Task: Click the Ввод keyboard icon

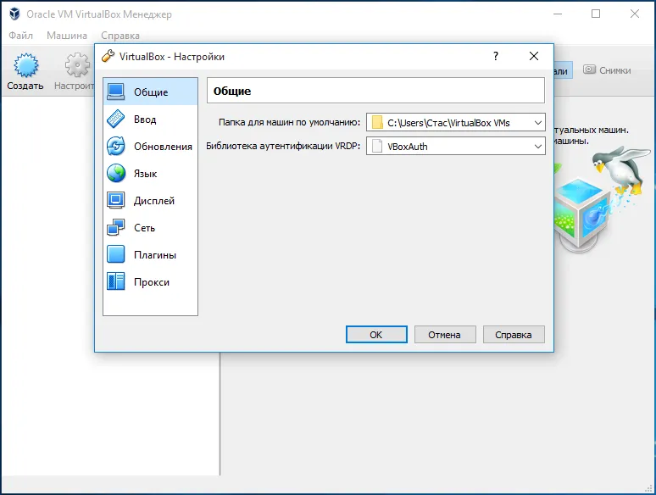Action: point(115,119)
